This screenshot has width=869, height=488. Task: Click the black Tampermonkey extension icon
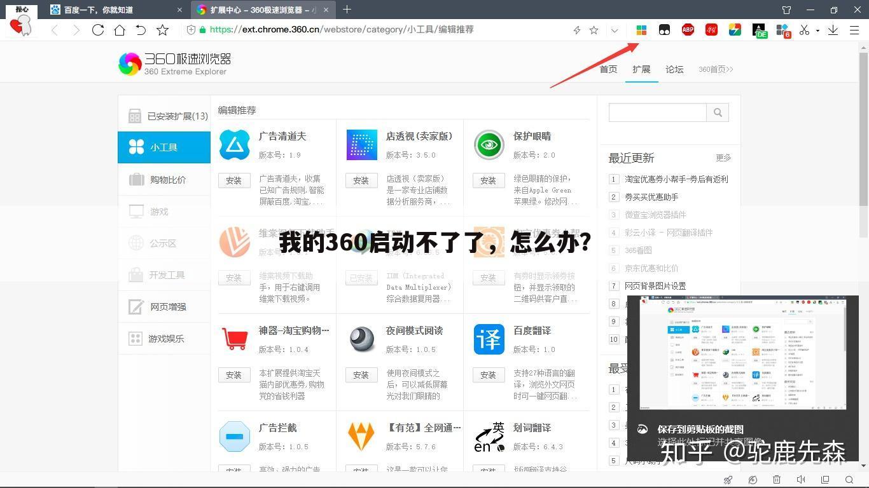[x=664, y=30]
